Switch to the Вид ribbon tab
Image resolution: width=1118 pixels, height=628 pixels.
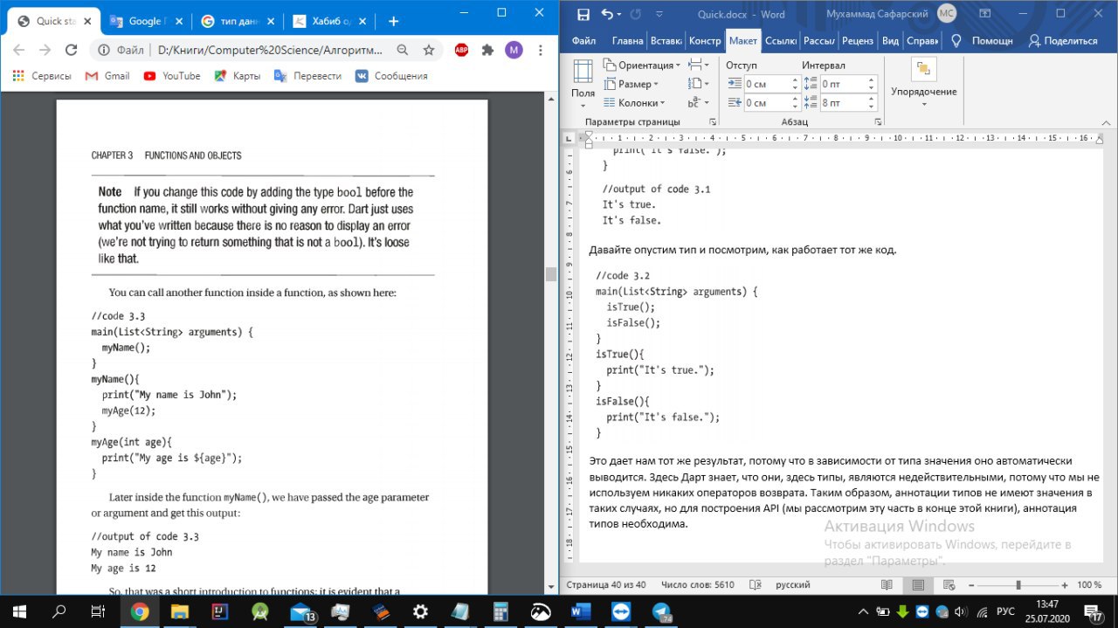(890, 41)
